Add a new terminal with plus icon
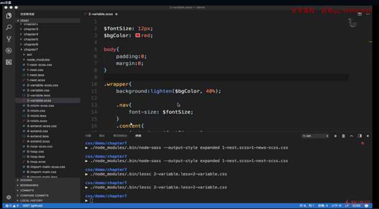Screen dimensions: 379x209 (335, 136)
